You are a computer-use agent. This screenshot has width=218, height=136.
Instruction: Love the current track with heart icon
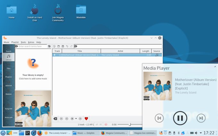point(86,118)
